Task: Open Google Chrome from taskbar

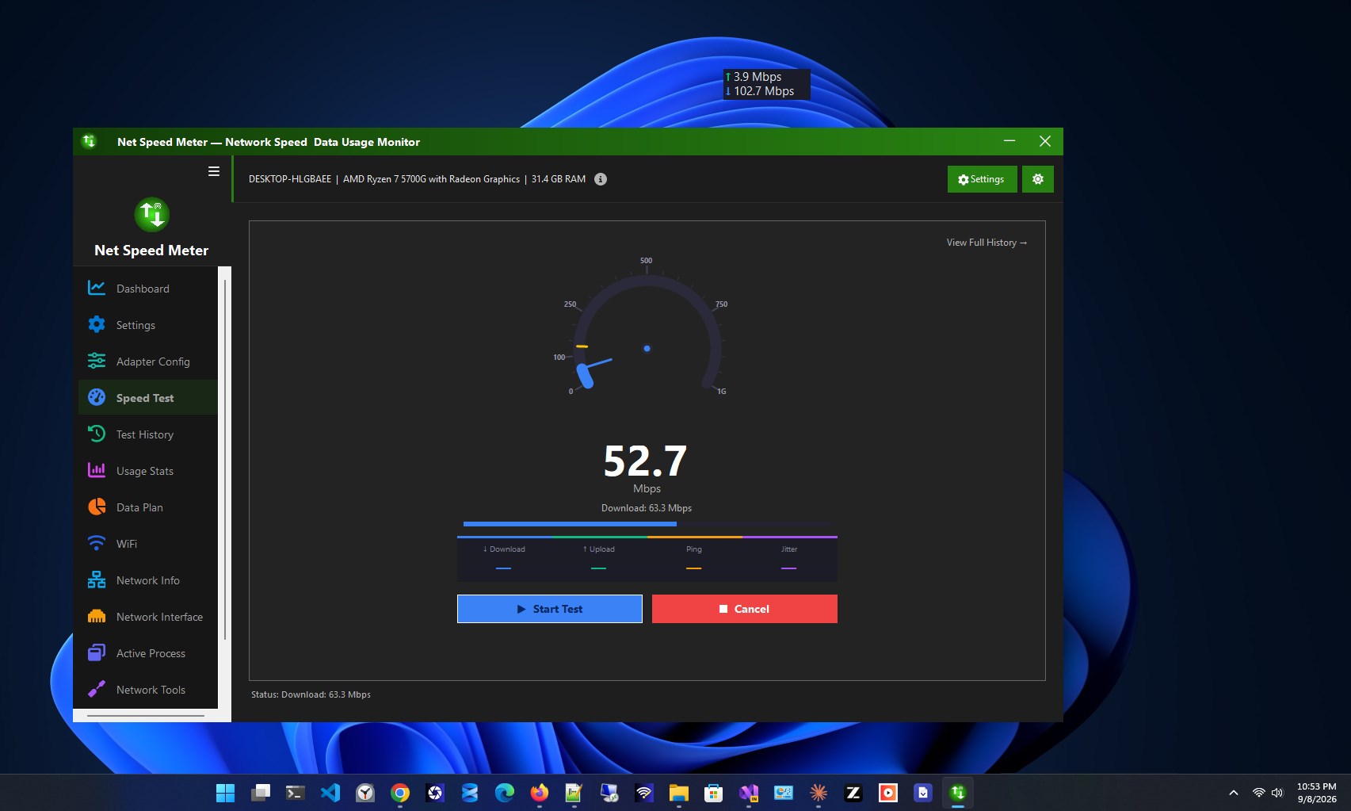Action: click(400, 793)
